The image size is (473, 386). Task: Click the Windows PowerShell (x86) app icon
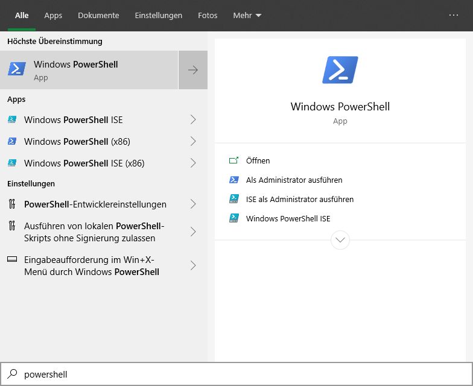(x=12, y=142)
